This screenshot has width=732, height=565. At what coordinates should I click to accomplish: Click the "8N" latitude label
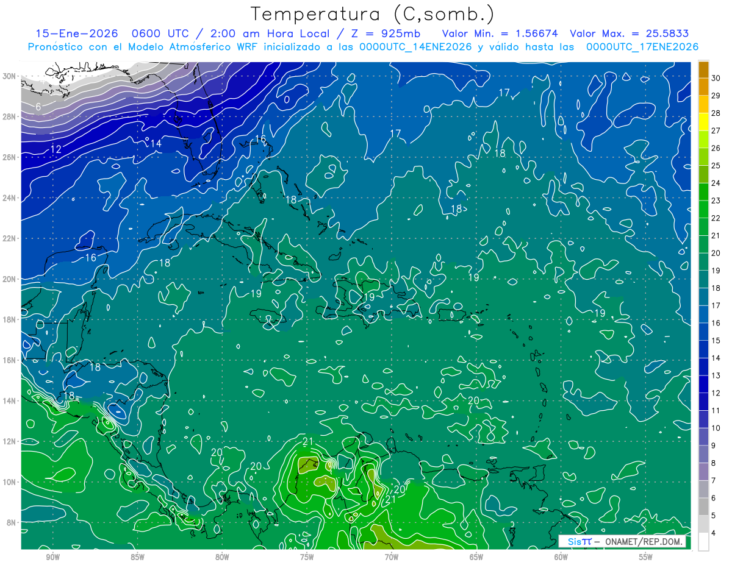click(x=11, y=522)
